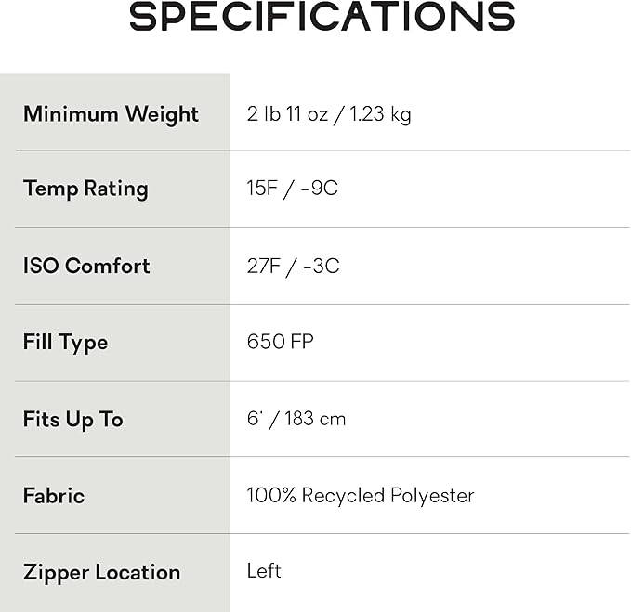Select the Temp Rating row label
This screenshot has height=612, width=631.
[85, 189]
